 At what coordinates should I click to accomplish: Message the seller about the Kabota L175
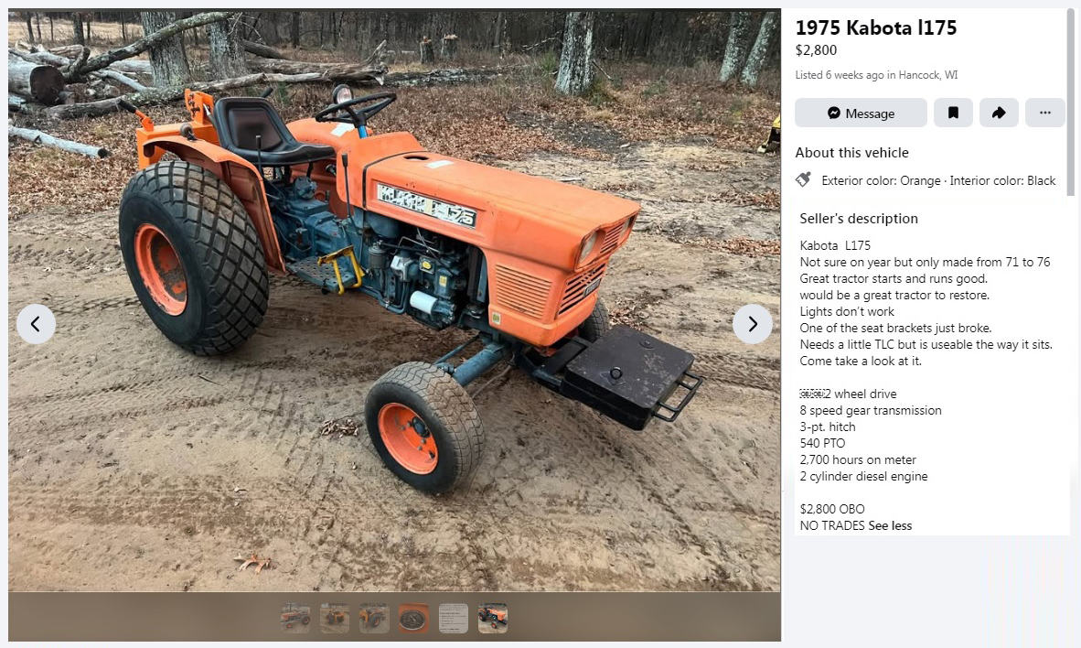861,113
